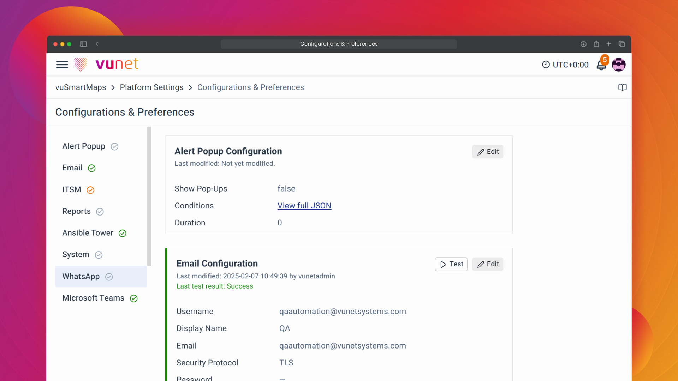Select the WhatsApp settings item
The height and width of the screenshot is (381, 678).
click(81, 277)
